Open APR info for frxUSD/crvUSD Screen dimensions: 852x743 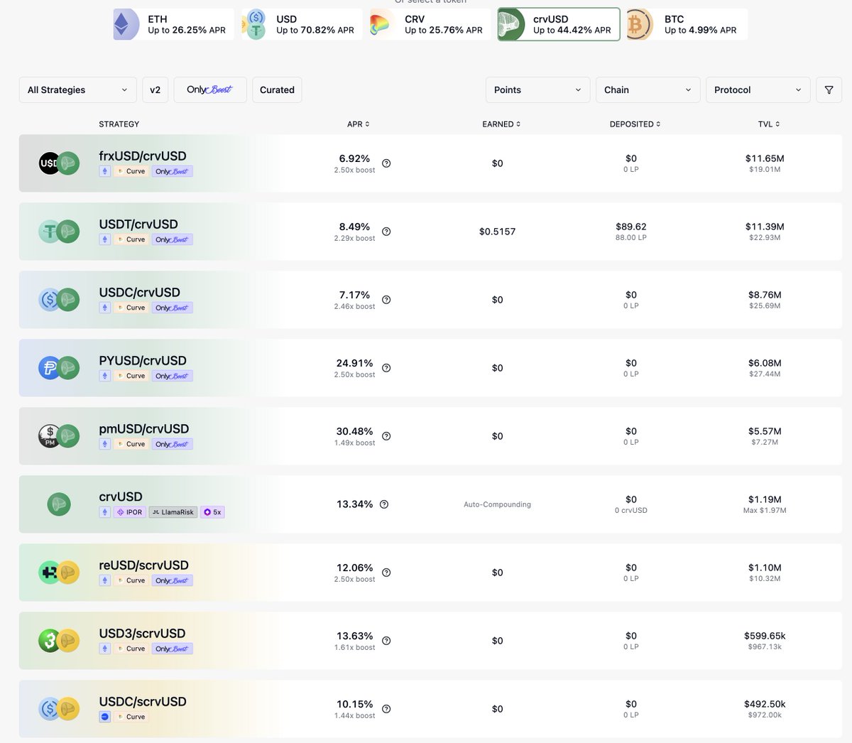coord(386,163)
